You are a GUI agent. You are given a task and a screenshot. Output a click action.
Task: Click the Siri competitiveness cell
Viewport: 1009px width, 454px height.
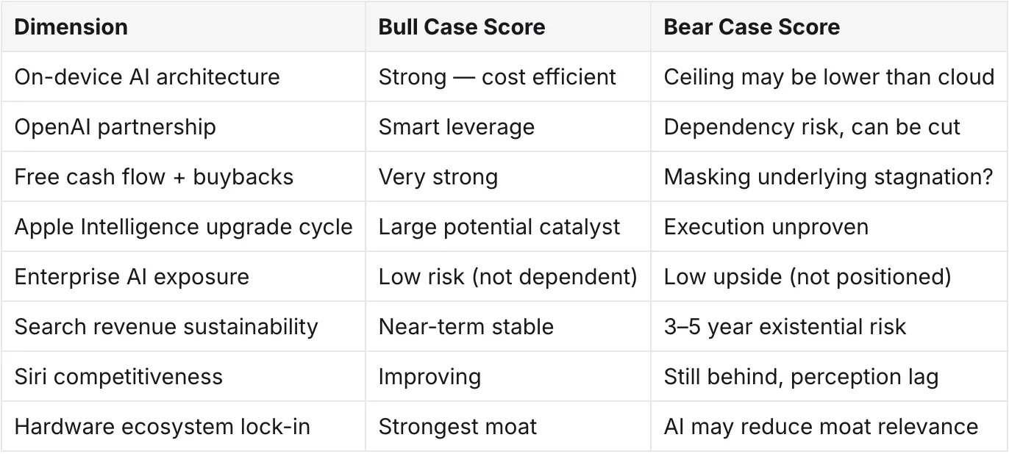click(183, 376)
